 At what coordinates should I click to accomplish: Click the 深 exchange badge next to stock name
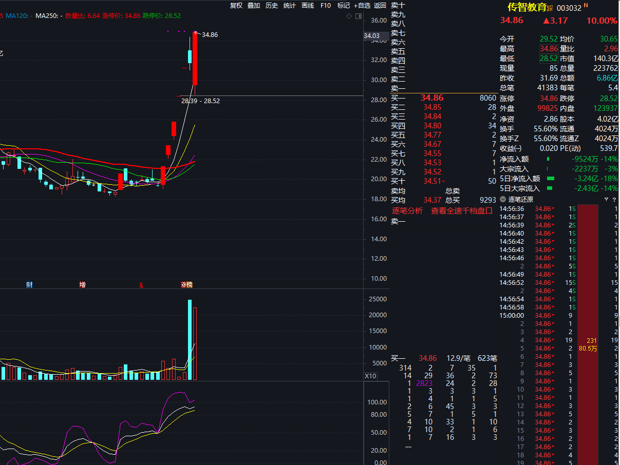[x=550, y=8]
